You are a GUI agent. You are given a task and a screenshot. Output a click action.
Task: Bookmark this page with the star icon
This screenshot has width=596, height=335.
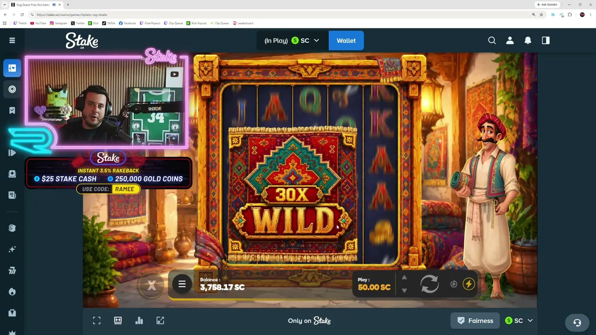click(x=541, y=14)
